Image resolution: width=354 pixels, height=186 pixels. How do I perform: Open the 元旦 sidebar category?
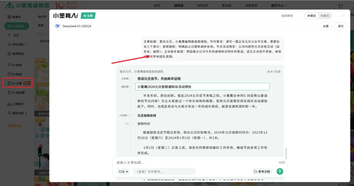pos(13,35)
